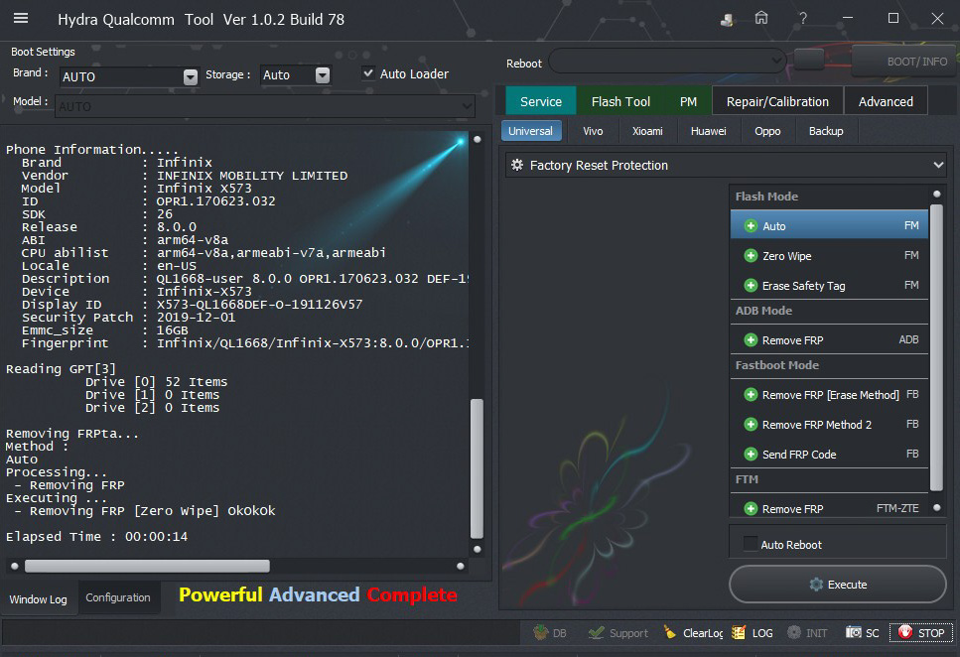Click the 'Reading GPT[3]' log line
This screenshot has height=657, width=960.
(61, 368)
